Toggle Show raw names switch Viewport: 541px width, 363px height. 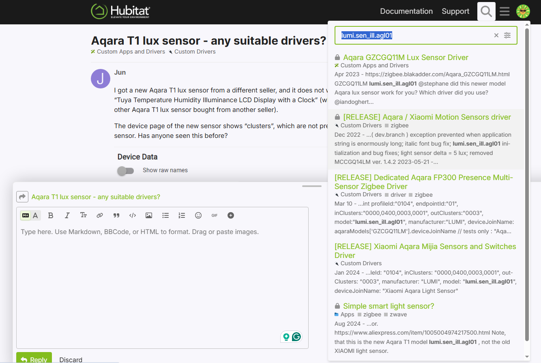click(125, 171)
